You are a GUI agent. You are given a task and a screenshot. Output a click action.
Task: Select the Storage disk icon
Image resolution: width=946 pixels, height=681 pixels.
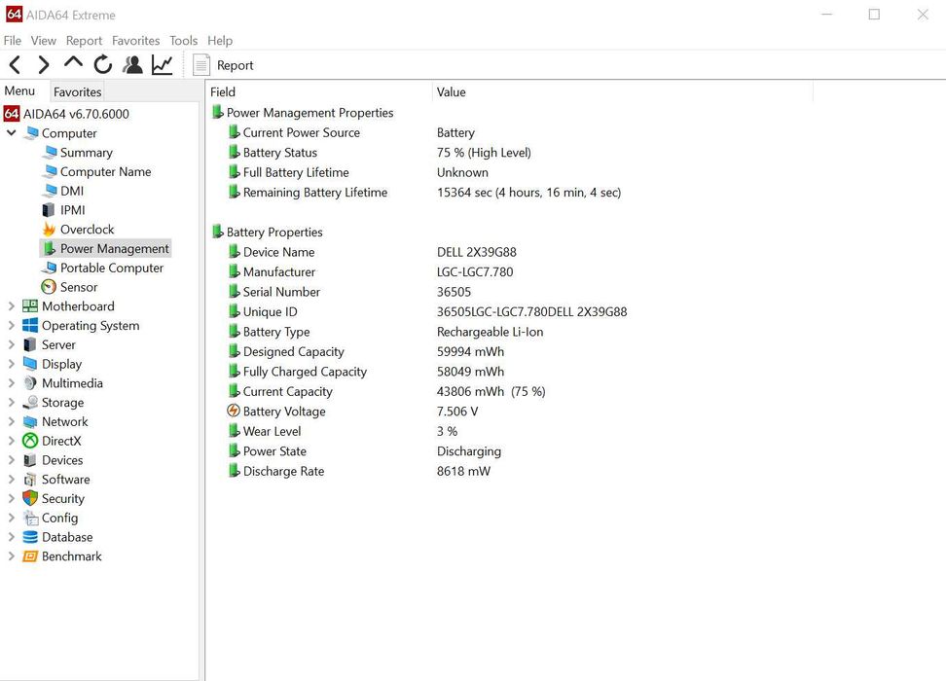point(29,403)
